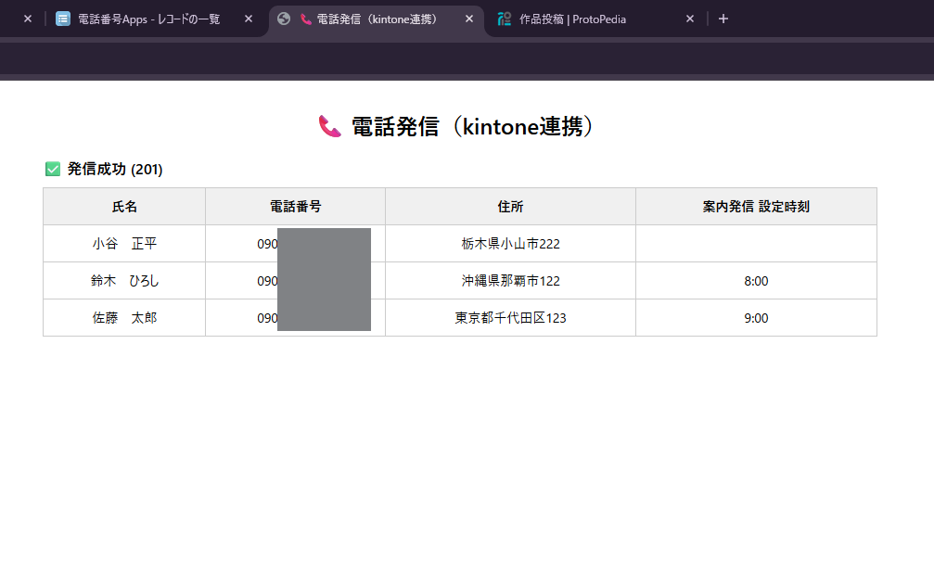Close the 電話番号Apps tab

point(249,19)
